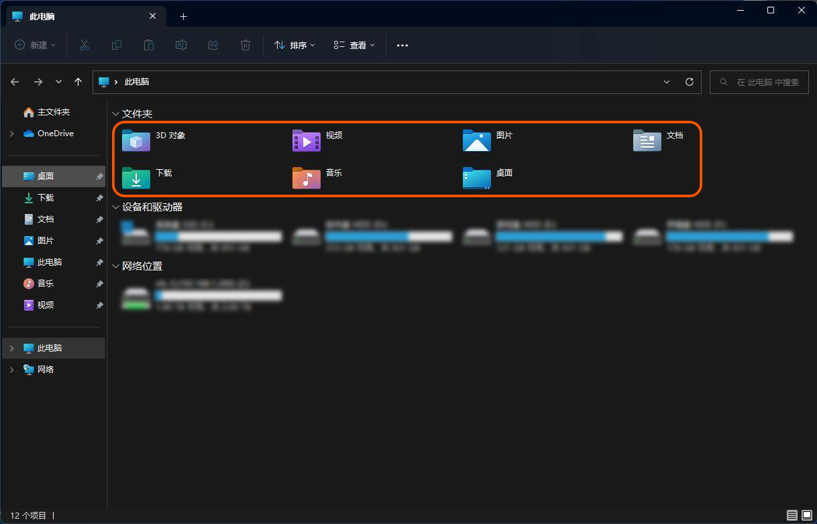This screenshot has width=817, height=524.
Task: Click the refresh button in address bar
Action: click(689, 82)
